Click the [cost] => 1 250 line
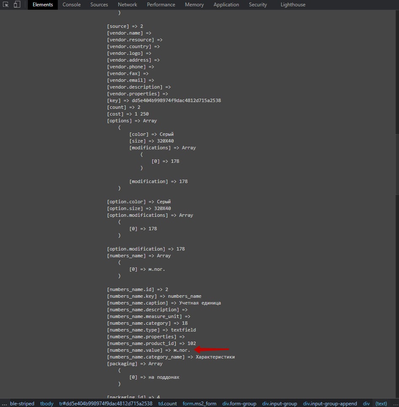Screen dimensions: 399x407 128,114
